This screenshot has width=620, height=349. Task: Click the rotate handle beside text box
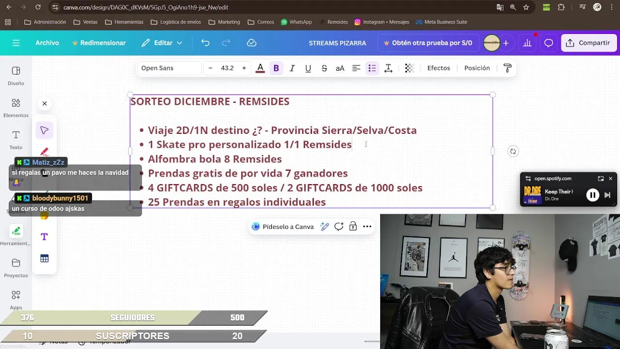[x=513, y=151]
